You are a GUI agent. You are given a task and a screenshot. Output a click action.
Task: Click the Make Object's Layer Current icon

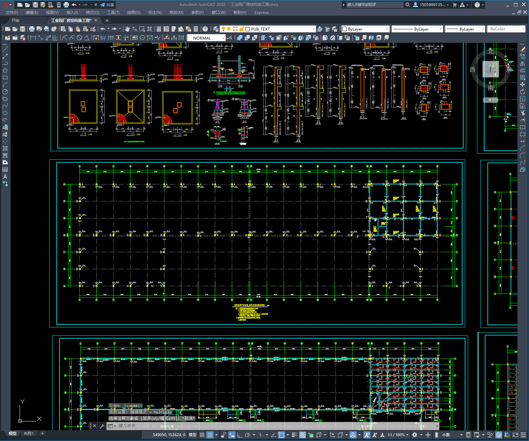point(320,29)
